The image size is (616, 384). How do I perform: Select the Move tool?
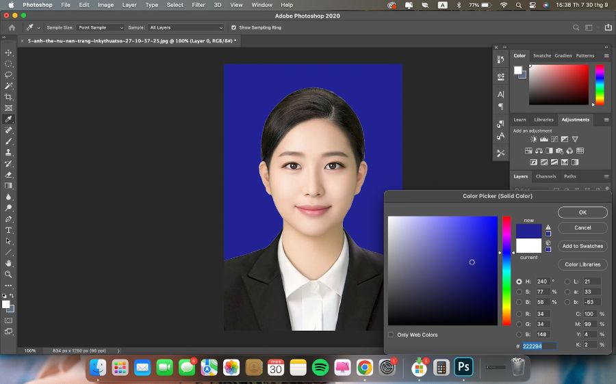click(x=8, y=53)
